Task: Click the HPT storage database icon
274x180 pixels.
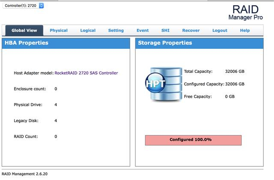Action: coord(164,84)
